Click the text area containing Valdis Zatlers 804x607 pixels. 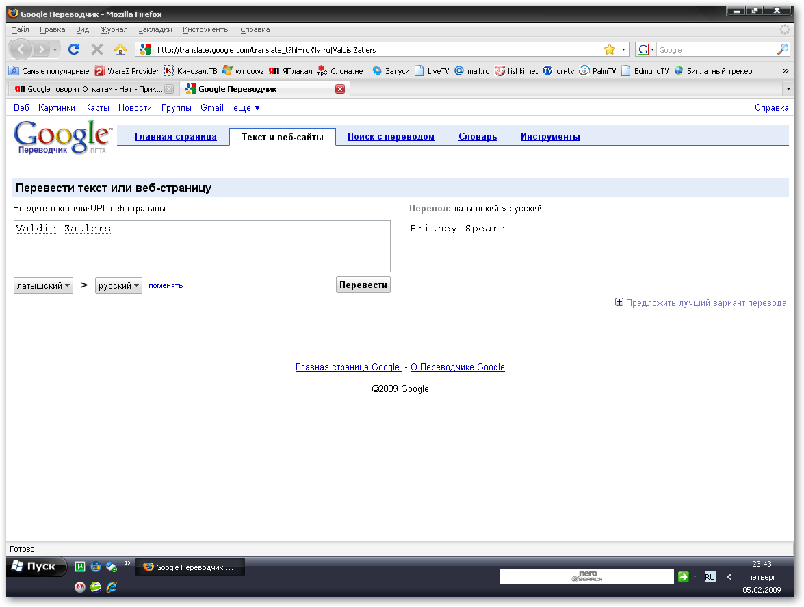[x=202, y=246]
